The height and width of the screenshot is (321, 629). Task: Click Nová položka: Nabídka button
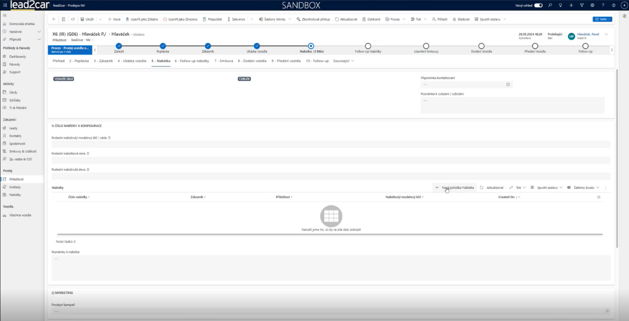454,187
